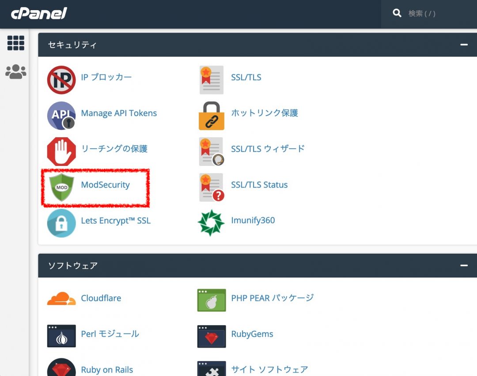Click the IP Blocker prohibition icon
The width and height of the screenshot is (477, 376).
(x=61, y=80)
